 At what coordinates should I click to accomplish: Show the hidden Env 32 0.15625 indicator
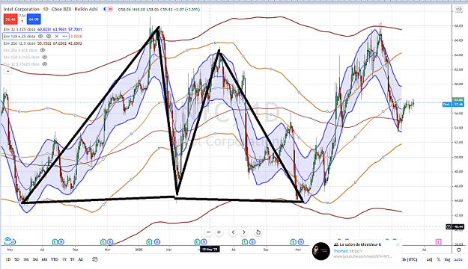tap(44, 64)
